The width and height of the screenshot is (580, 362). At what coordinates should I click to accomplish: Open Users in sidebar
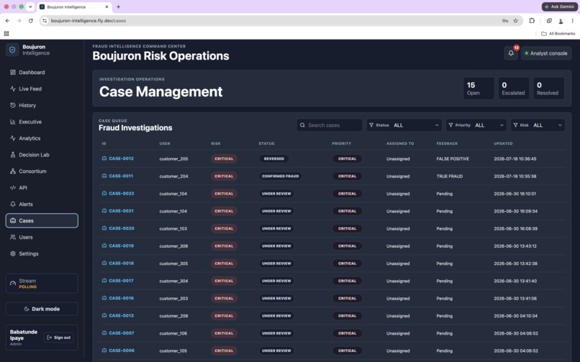42,237
